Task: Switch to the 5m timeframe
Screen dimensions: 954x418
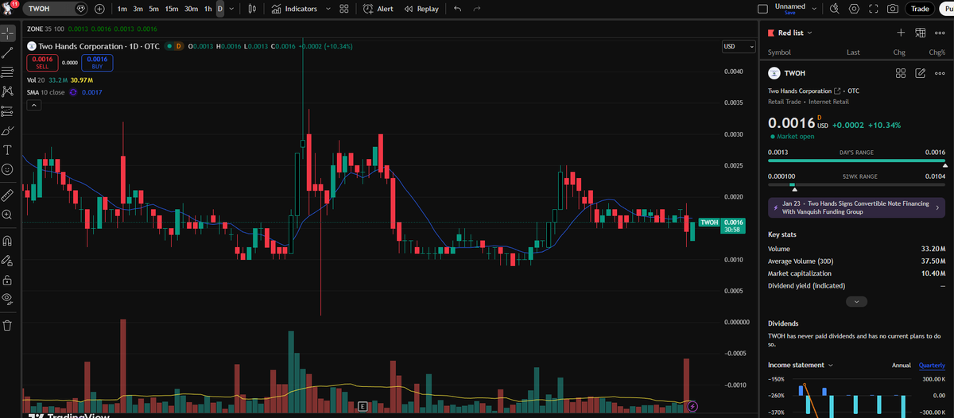Action: pos(153,9)
